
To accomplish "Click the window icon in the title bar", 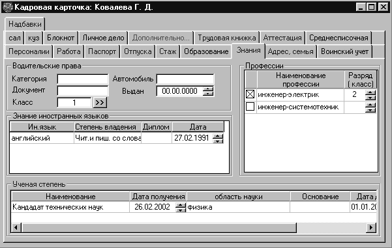I will point(7,7).
